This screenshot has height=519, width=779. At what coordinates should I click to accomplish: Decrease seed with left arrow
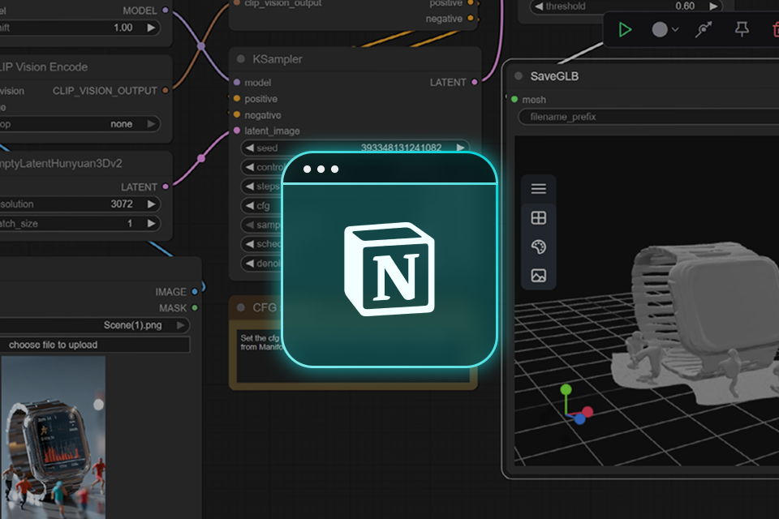pos(249,148)
